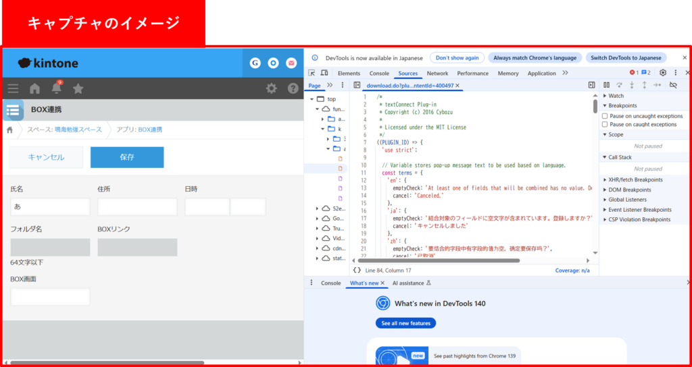692x367 pixels.
Task: Open the DevTools settings gear
Action: (x=663, y=73)
